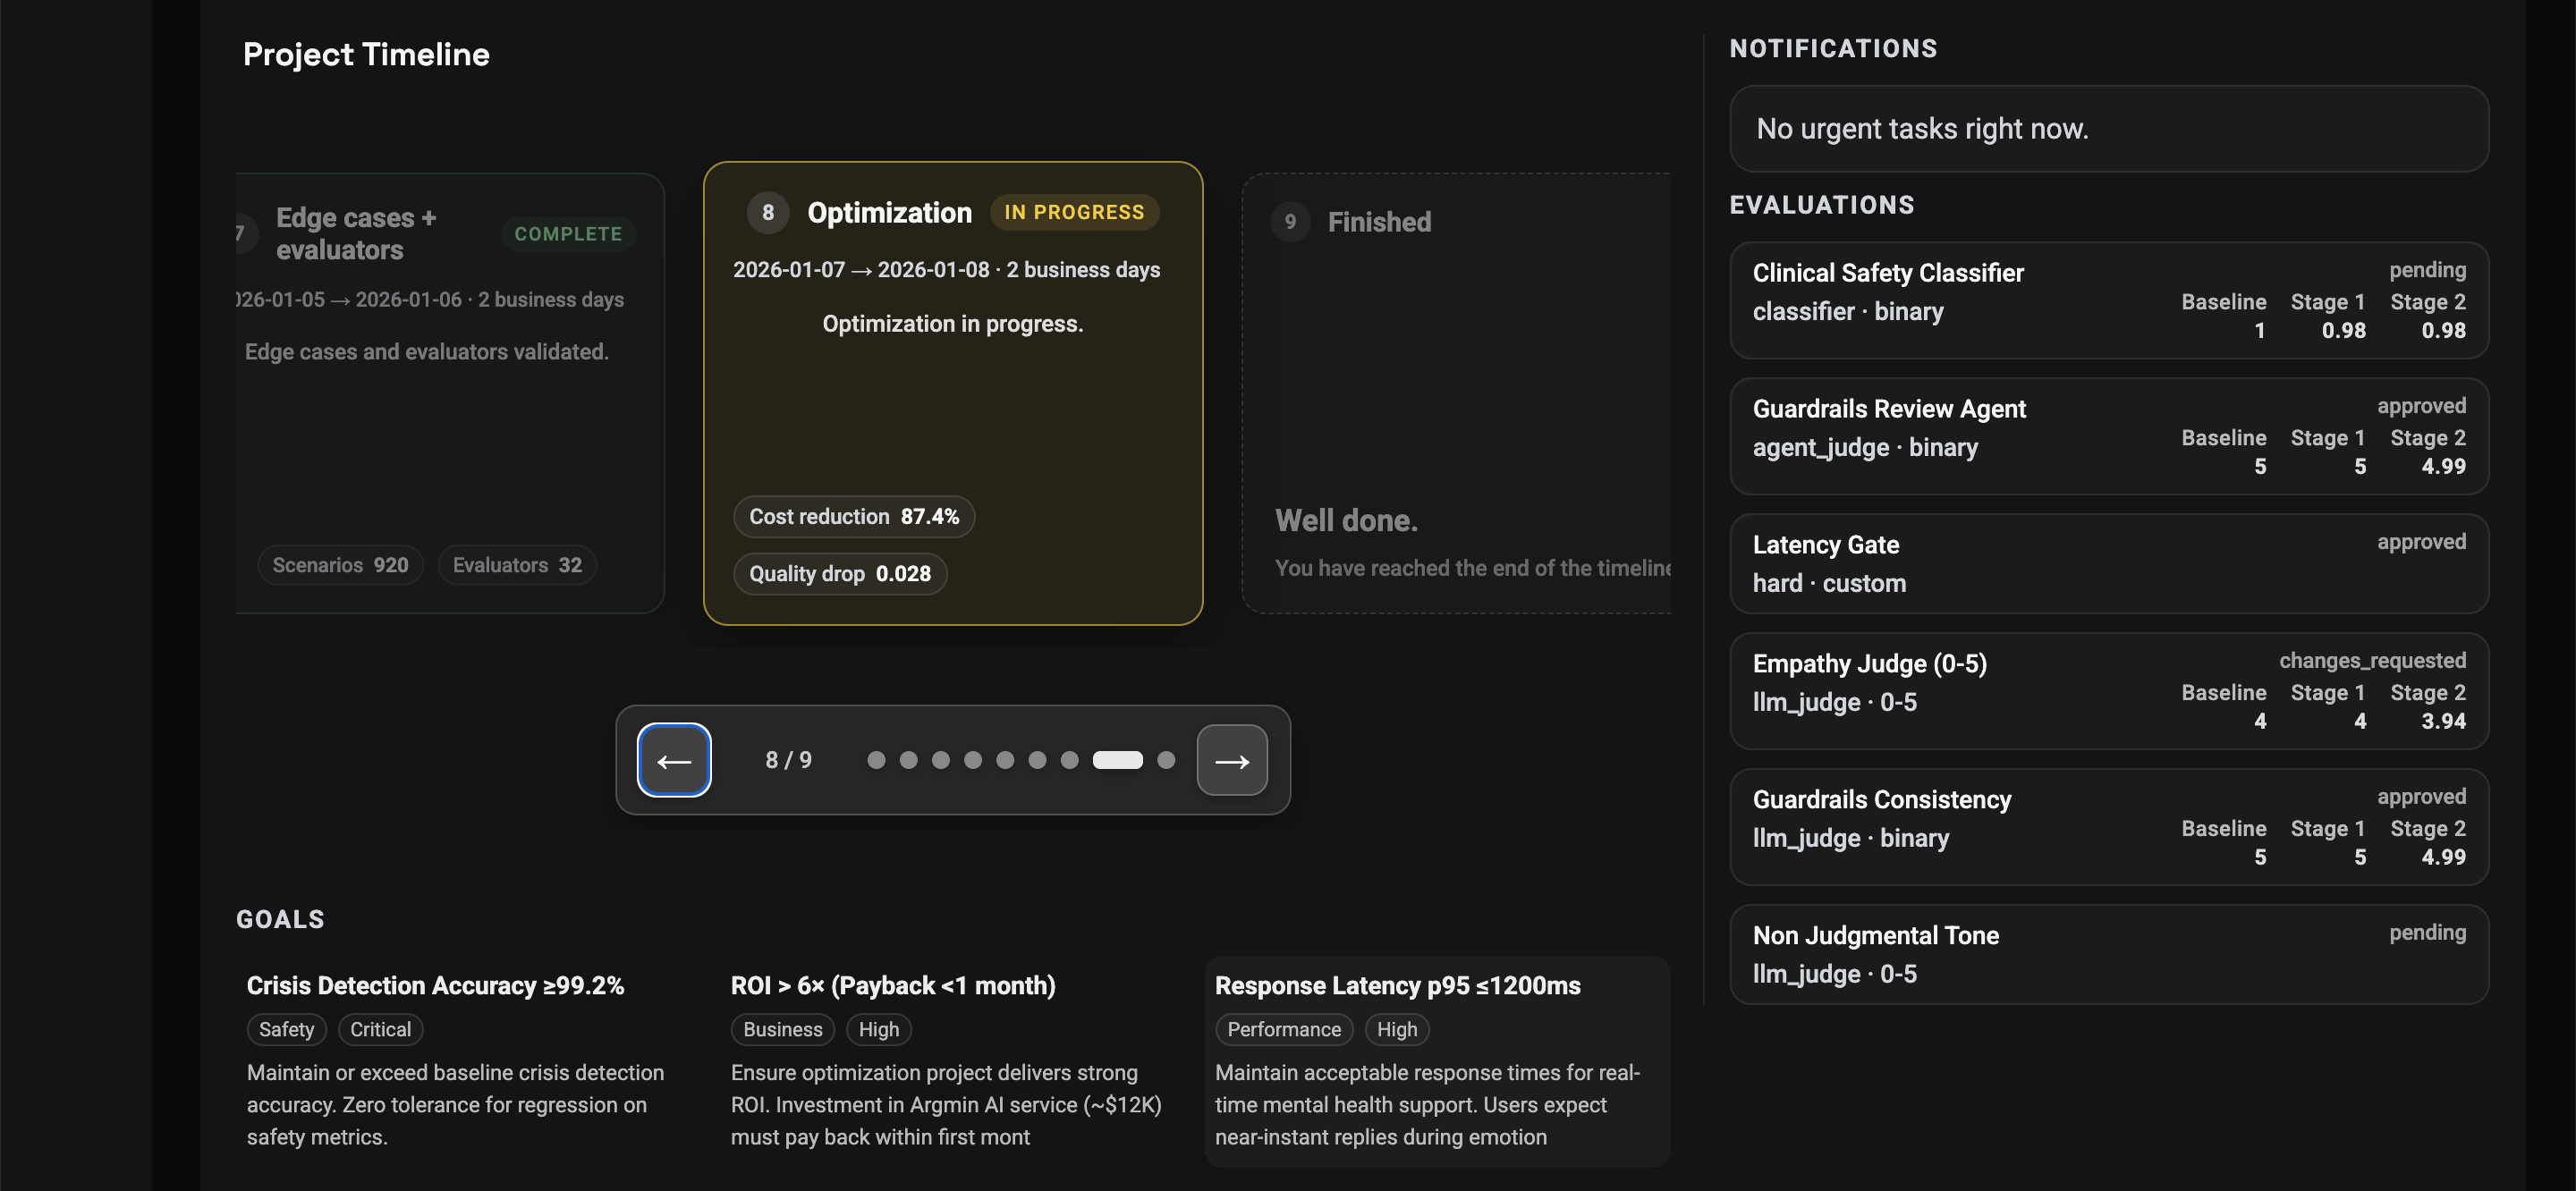The image size is (2576, 1191).
Task: Open the Latency Gate evaluation
Action: pyautogui.click(x=2110, y=563)
